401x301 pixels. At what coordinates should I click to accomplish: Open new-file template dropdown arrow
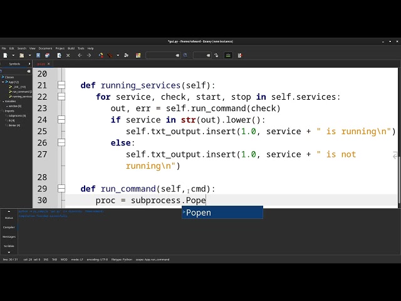(13, 55)
